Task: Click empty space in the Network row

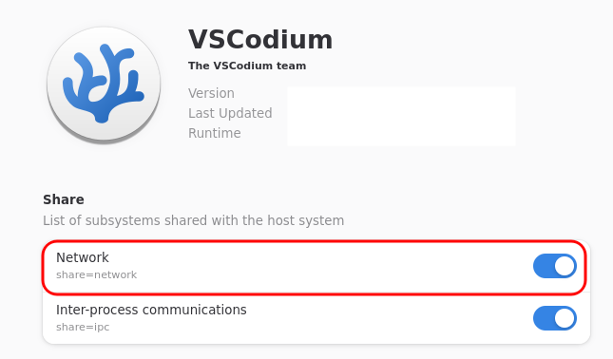Action: click(333, 266)
